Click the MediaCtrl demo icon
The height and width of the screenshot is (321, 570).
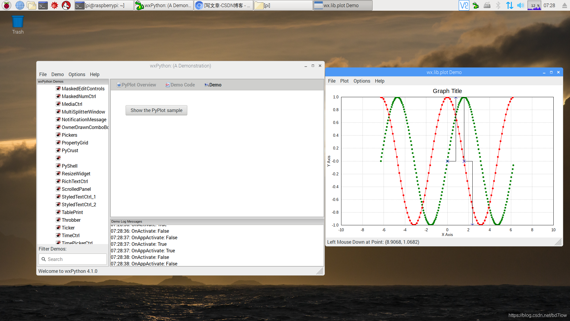click(x=58, y=104)
